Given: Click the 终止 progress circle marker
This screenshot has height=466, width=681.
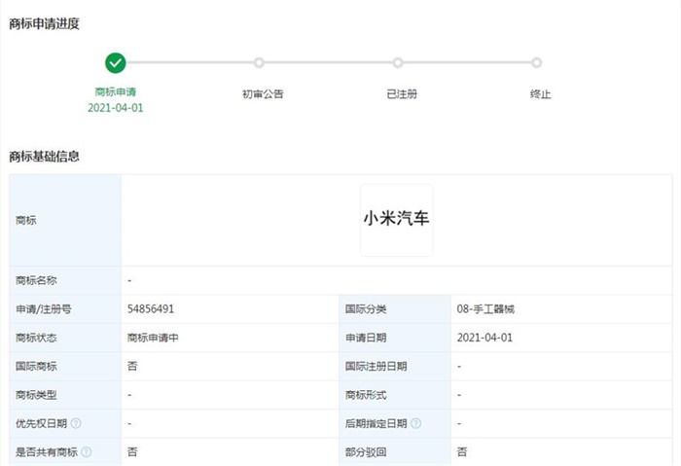Looking at the screenshot, I should (537, 63).
